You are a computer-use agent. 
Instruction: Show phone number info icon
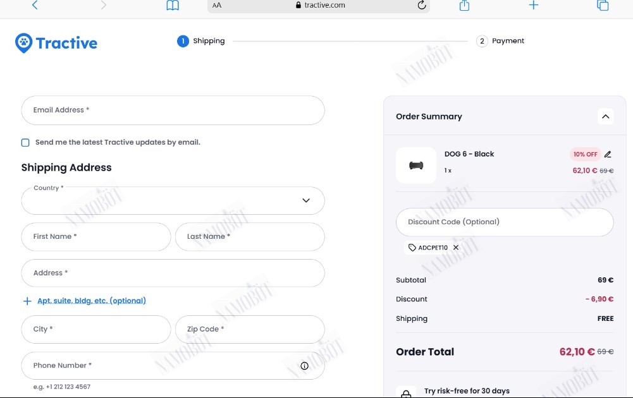coord(304,366)
